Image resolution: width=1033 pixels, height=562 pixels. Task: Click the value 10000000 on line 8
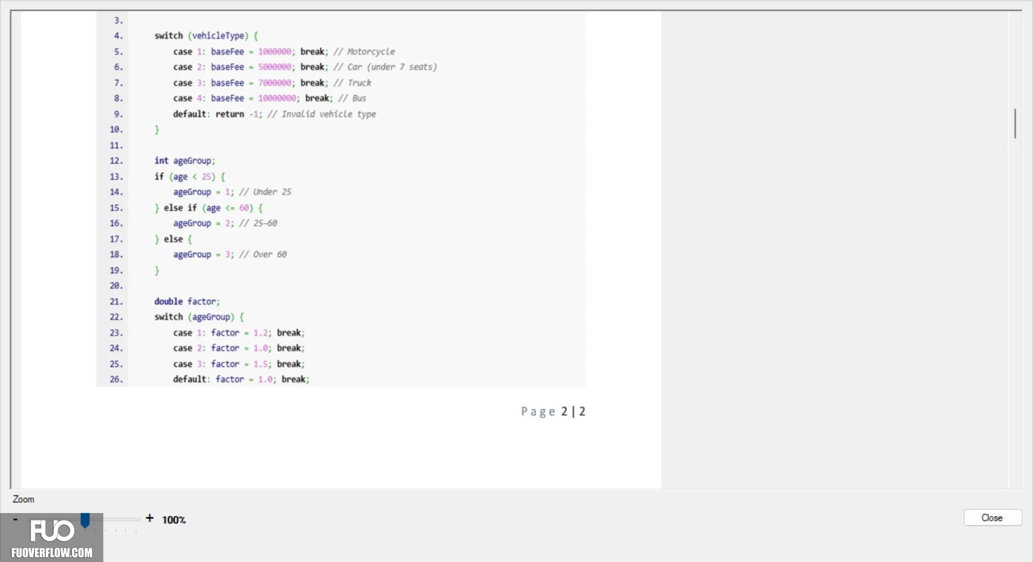pos(277,98)
